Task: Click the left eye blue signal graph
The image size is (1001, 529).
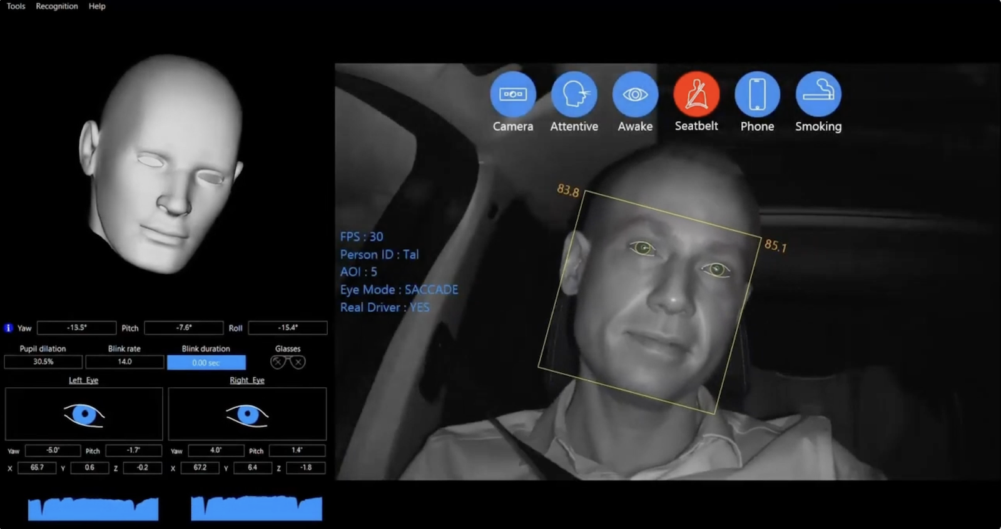Action: point(93,508)
